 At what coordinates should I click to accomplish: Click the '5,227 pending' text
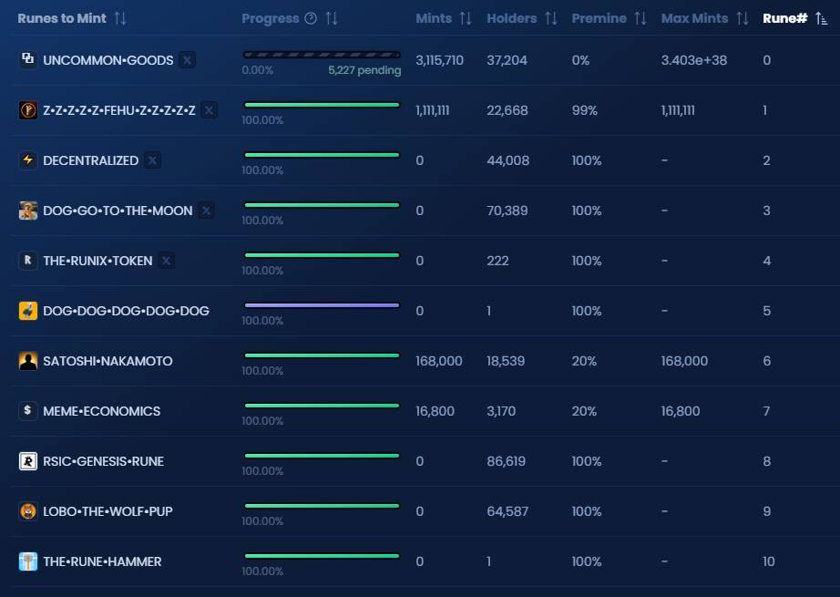[x=364, y=70]
